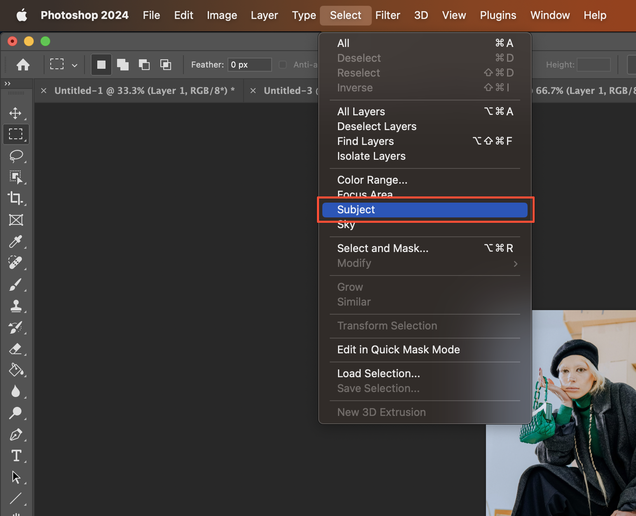Expand the Modify submenu
Image resolution: width=636 pixels, height=516 pixels.
click(425, 263)
